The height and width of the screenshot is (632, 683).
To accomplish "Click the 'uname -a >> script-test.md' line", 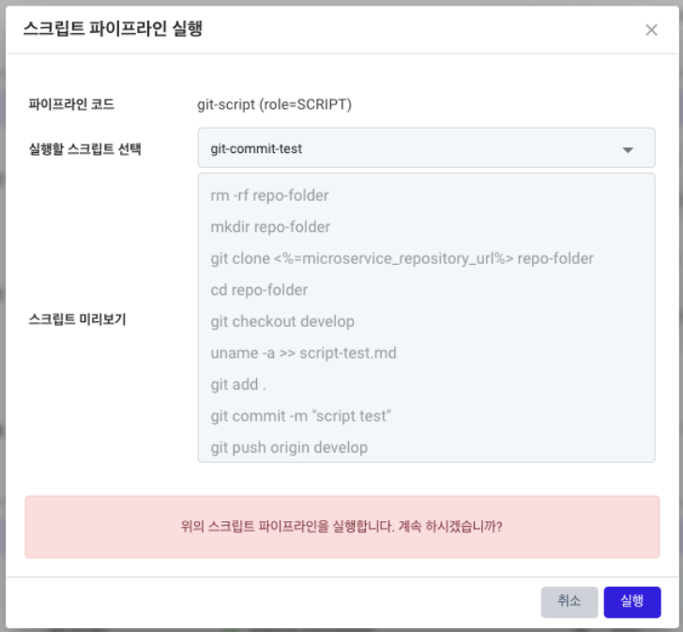I will (x=303, y=353).
